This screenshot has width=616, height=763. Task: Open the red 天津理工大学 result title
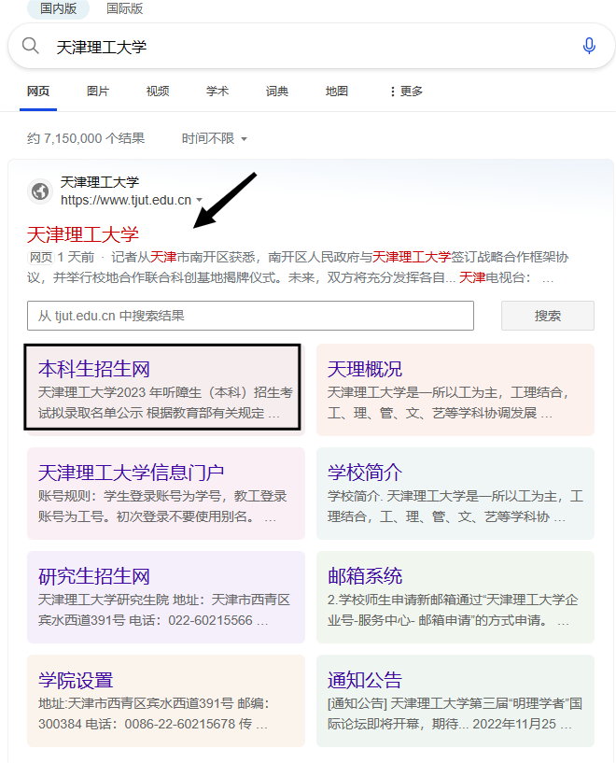pyautogui.click(x=83, y=234)
